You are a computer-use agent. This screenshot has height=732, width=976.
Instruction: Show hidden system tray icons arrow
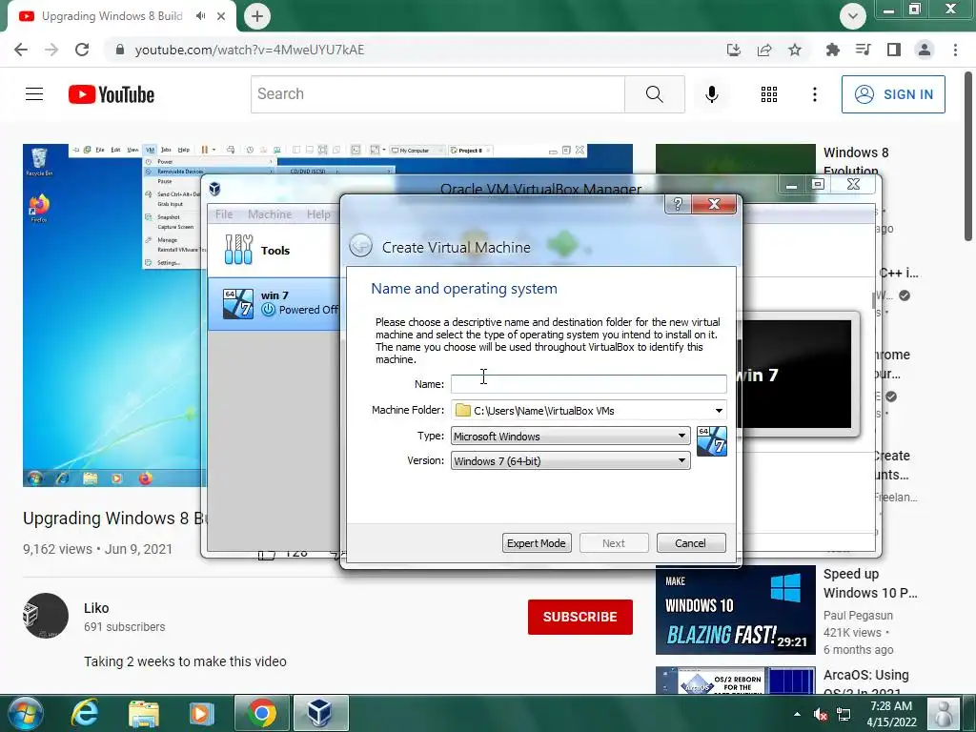tap(798, 714)
